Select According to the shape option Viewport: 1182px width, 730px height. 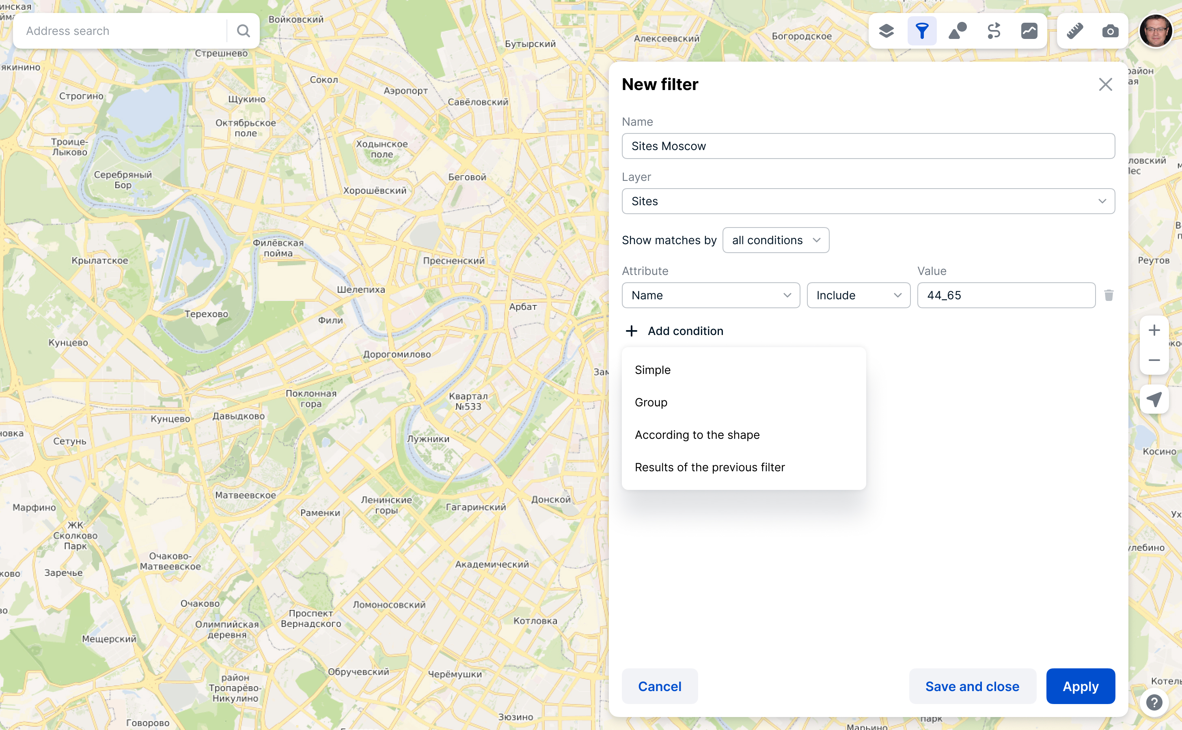click(x=697, y=434)
